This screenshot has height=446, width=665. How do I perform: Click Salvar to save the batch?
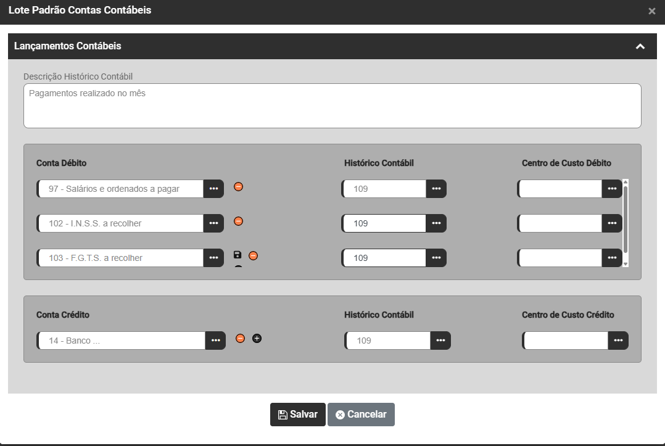point(298,415)
